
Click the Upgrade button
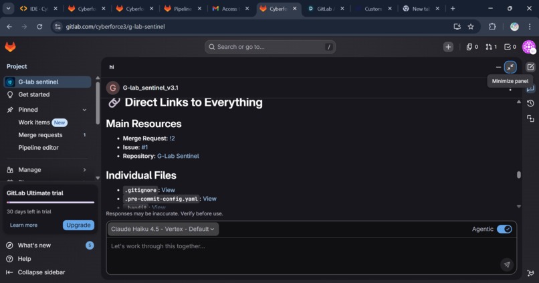78,225
